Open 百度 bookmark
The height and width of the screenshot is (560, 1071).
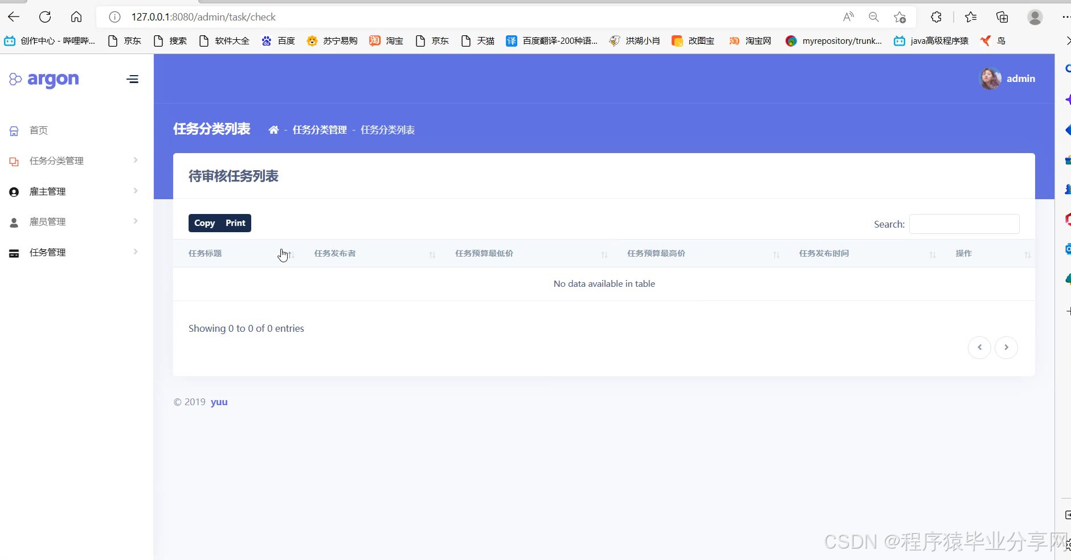pos(278,41)
